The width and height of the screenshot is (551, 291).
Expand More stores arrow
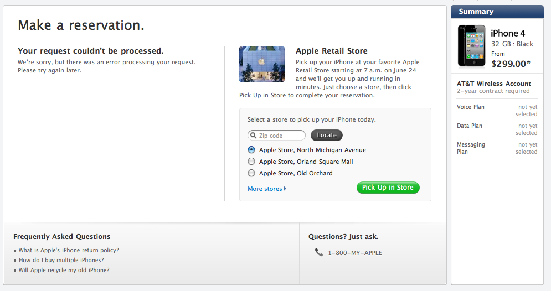pos(285,189)
